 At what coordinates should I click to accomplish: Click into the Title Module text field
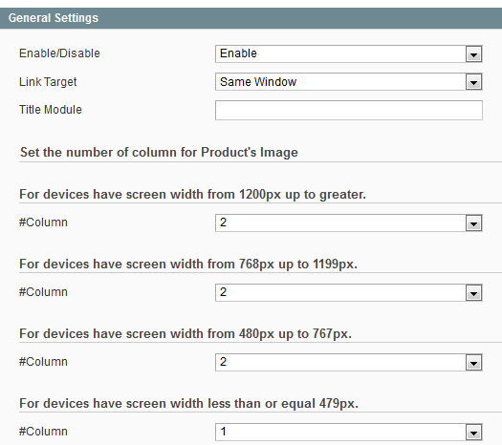(x=349, y=110)
